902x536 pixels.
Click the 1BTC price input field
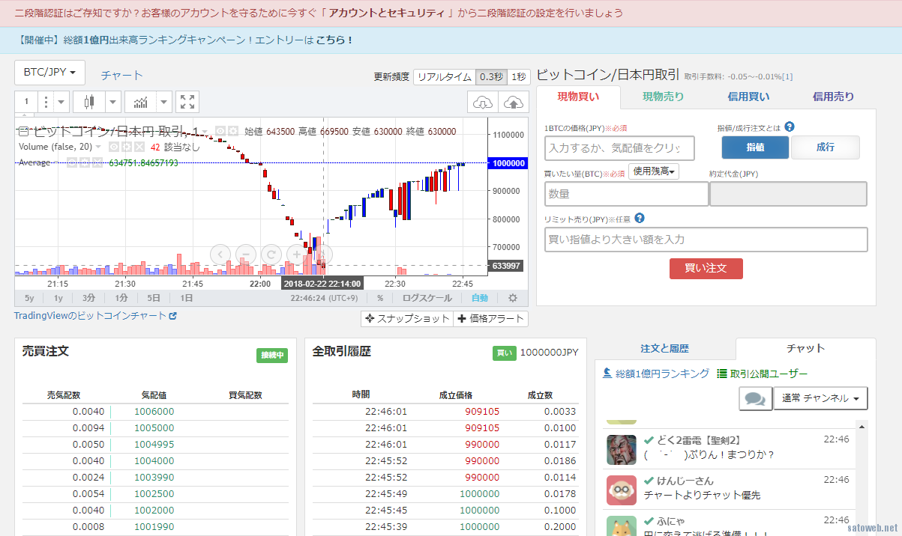pyautogui.click(x=619, y=148)
